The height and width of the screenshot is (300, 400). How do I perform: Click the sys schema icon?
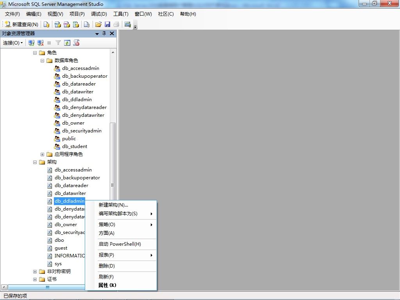tap(50, 264)
